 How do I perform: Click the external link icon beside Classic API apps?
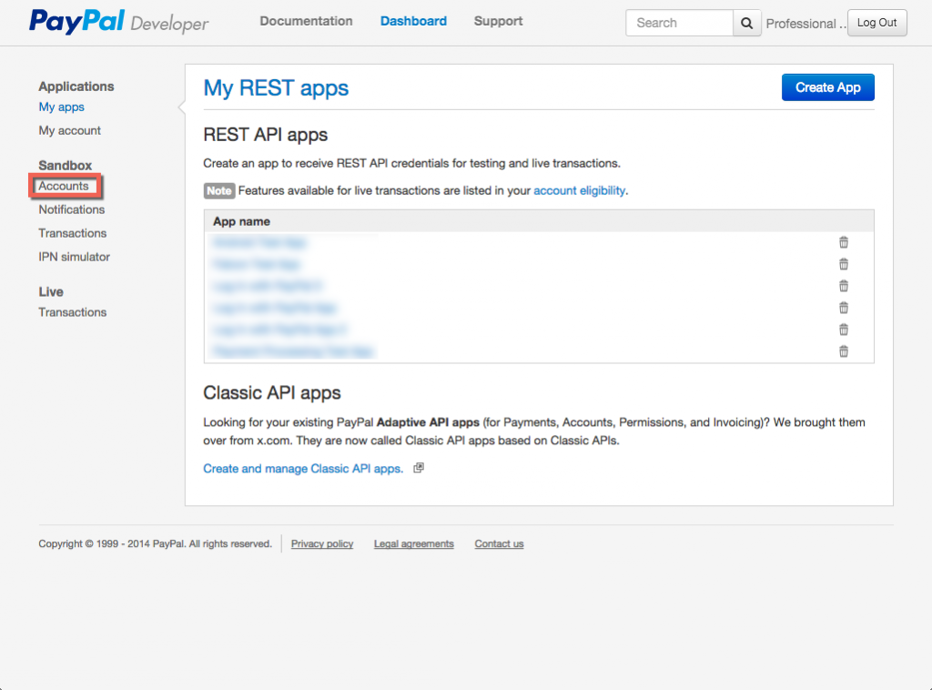tap(418, 467)
